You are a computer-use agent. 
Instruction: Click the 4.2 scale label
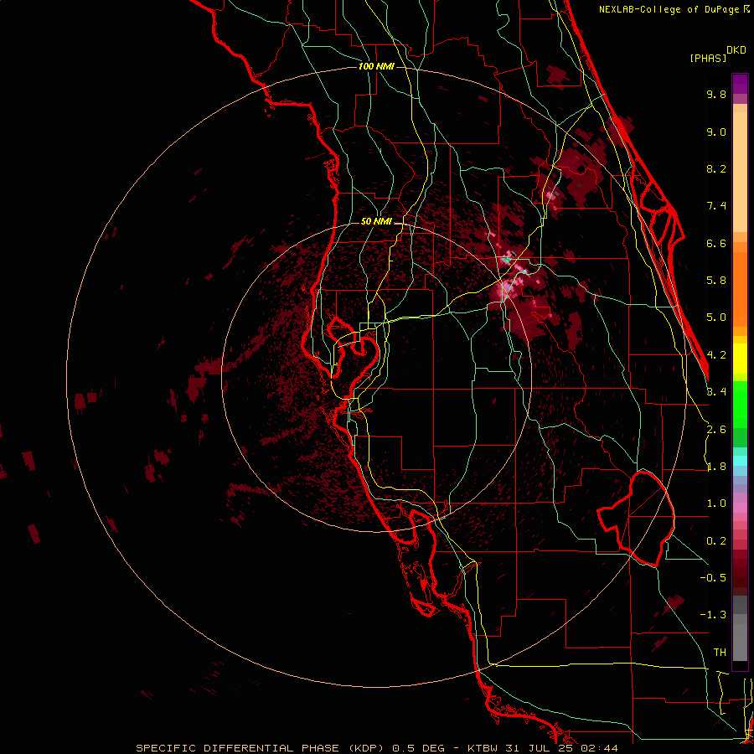716,355
